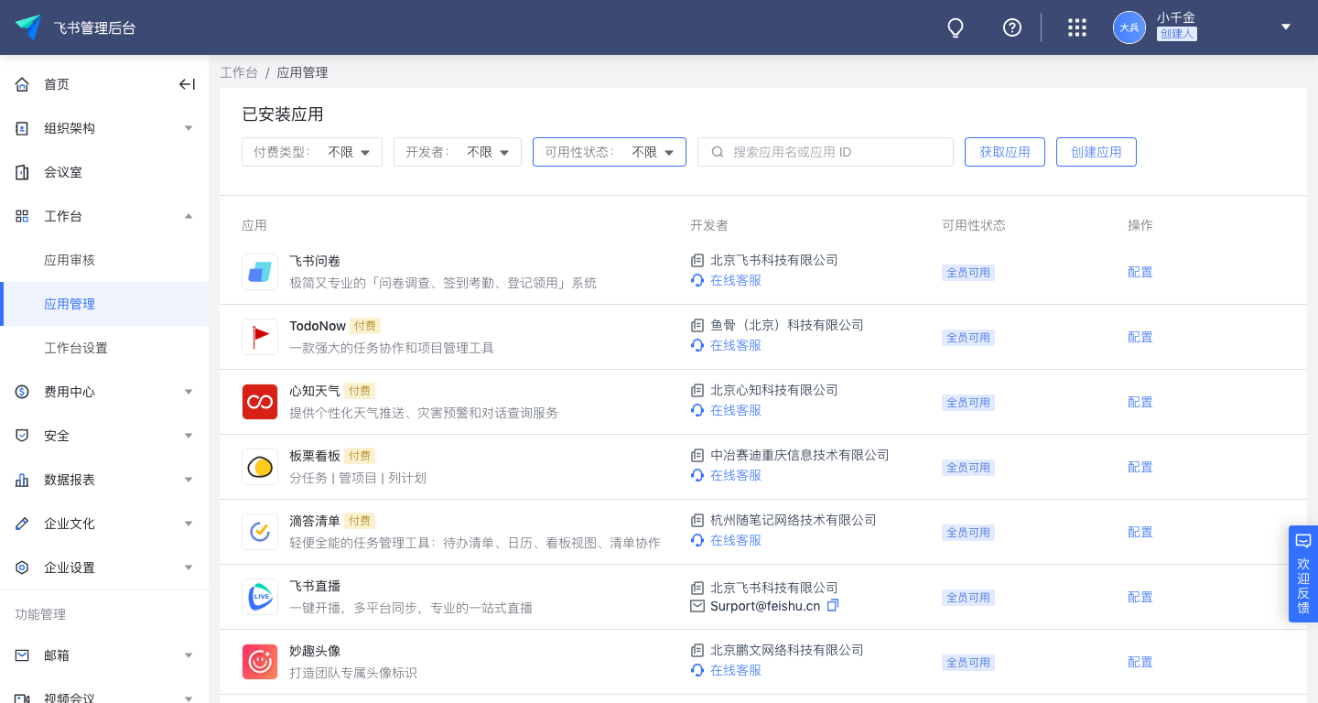Collapse the 工作台 sidebar section arrow

pos(189,216)
